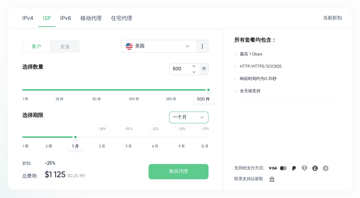
Task: Click the ($2.25/件) unit price
Action: [76, 176]
